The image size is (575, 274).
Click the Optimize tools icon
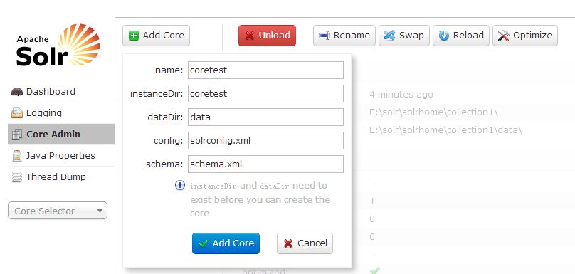pos(504,36)
